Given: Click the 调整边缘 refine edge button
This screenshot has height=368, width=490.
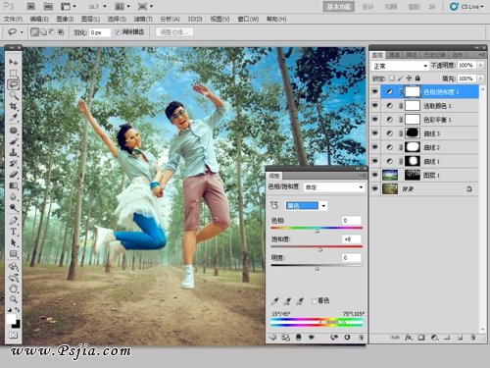Looking at the screenshot, I should point(174,32).
